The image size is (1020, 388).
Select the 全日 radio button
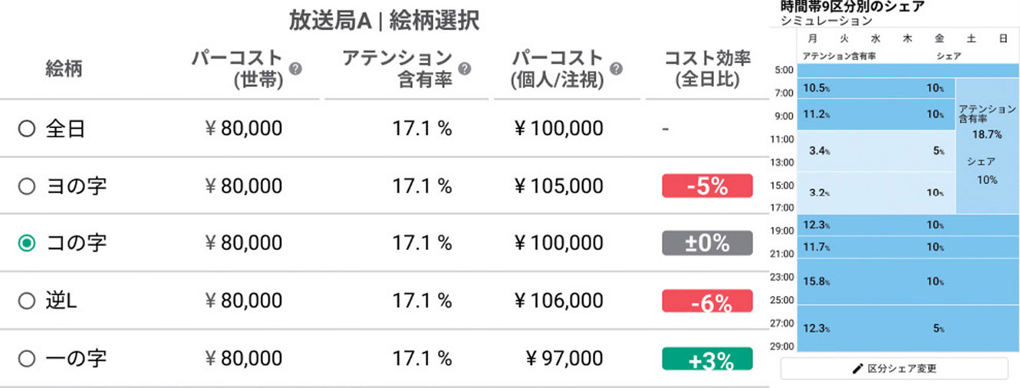(x=27, y=129)
